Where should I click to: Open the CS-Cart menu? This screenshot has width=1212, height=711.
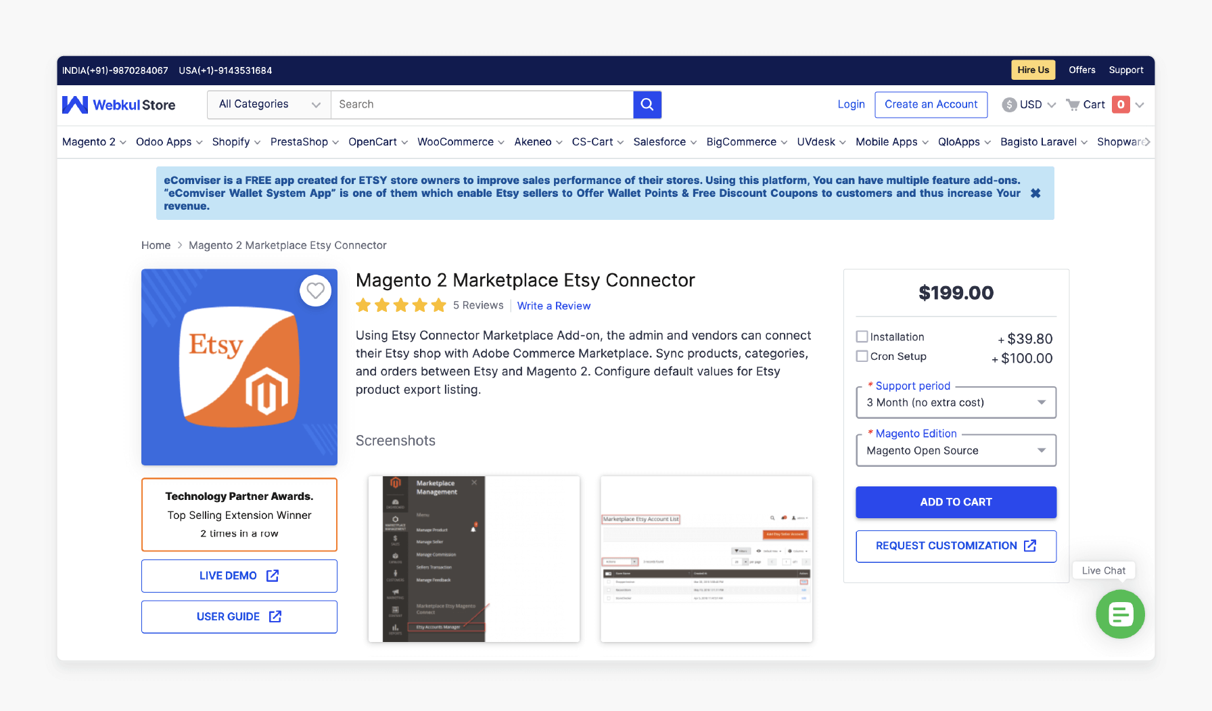click(598, 141)
